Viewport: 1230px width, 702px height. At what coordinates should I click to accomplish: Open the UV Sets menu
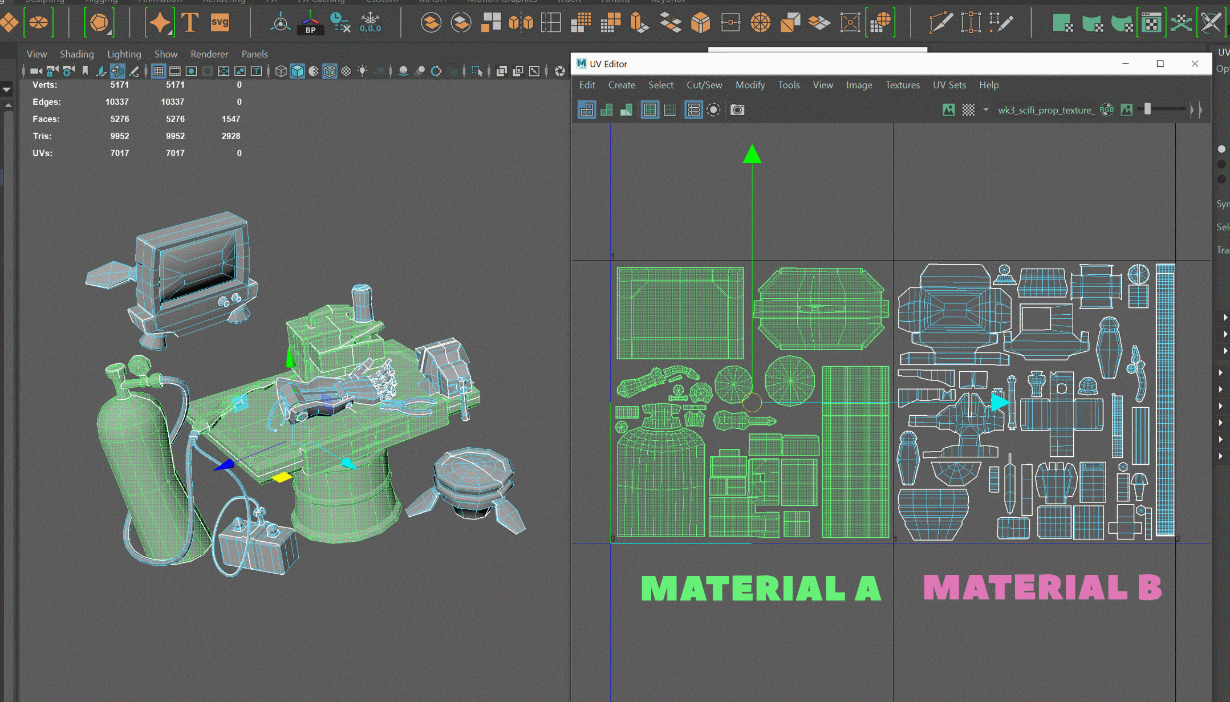949,85
